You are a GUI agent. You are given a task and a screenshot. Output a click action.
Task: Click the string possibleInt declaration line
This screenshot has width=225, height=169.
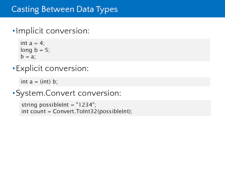coord(59,105)
